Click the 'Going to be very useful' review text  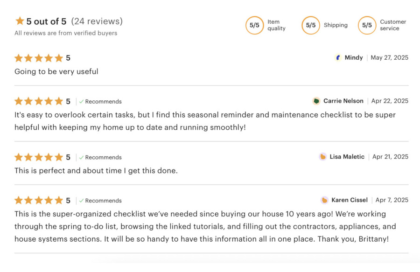[x=56, y=71]
